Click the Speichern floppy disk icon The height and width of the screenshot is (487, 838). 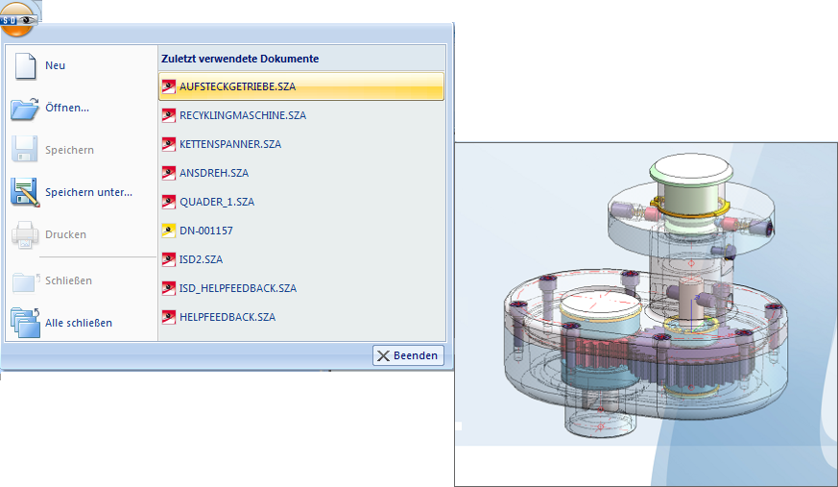coord(25,149)
